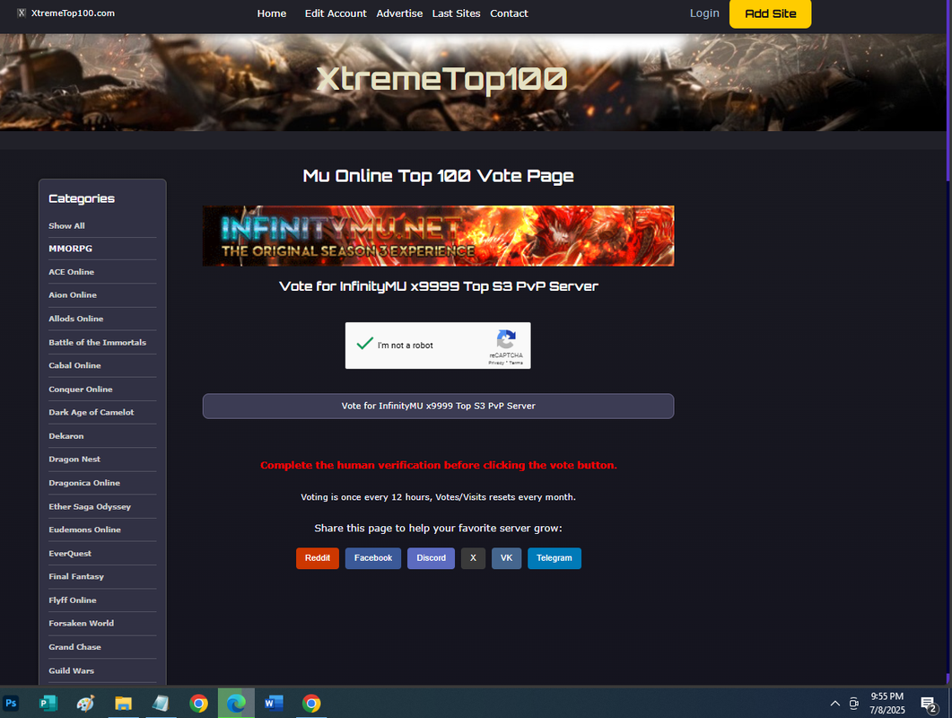Open the Ether Saga Odyssey category
952x718 pixels.
[x=90, y=506]
